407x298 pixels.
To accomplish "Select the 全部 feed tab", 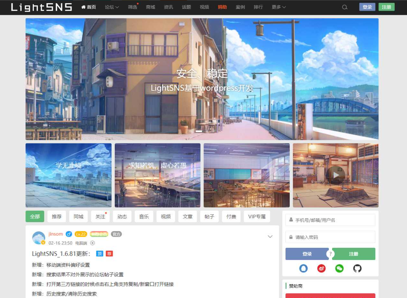I will (x=35, y=216).
